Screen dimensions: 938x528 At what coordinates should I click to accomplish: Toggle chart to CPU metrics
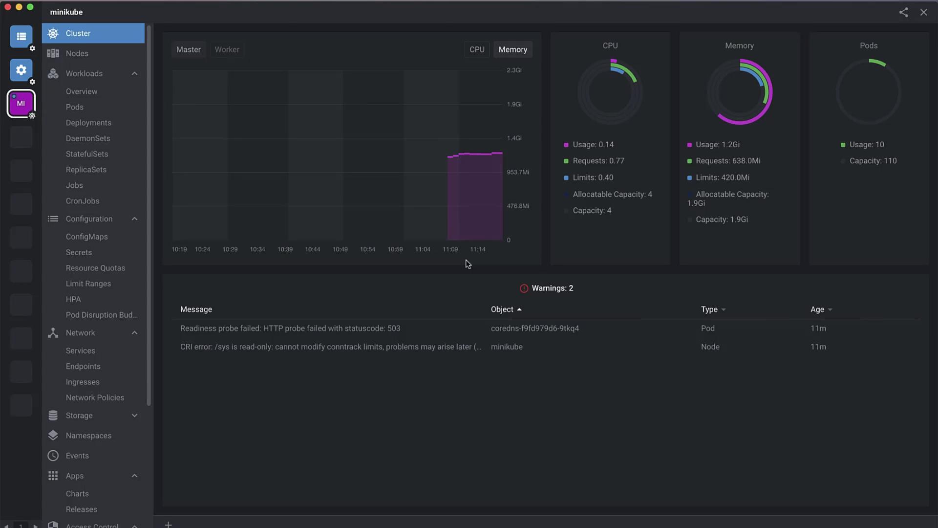[476, 49]
